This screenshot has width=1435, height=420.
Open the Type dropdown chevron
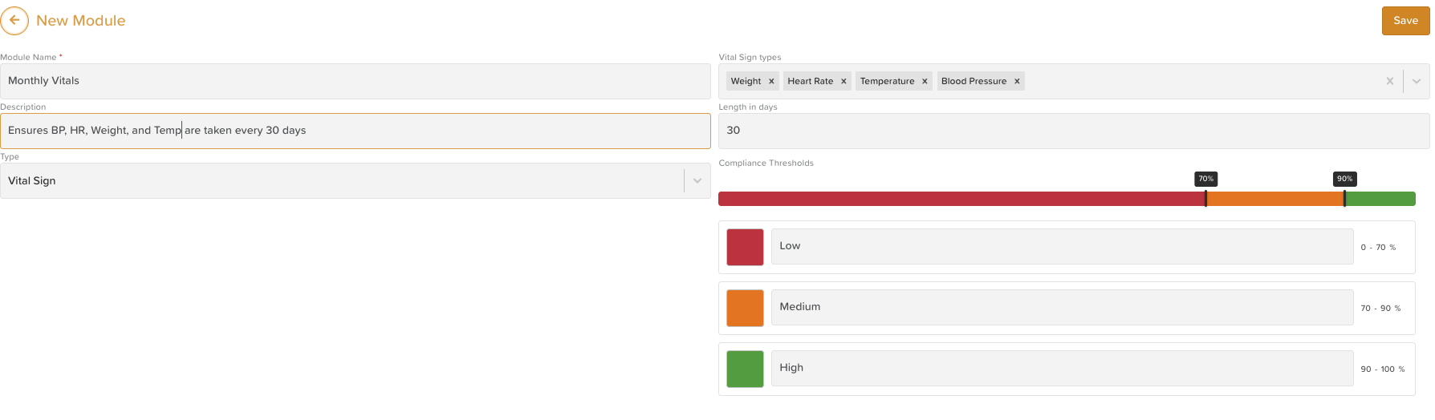click(697, 181)
